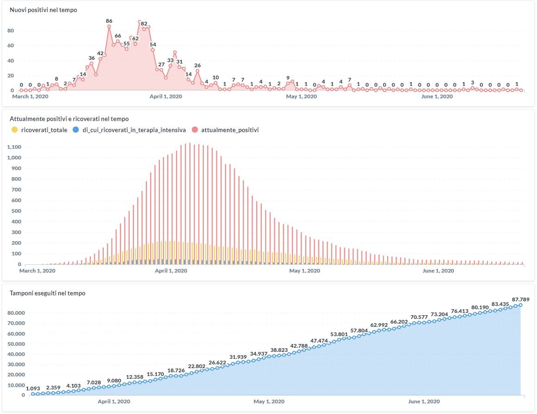Select the last Tamponi point labeled 87.789

pyautogui.click(x=521, y=305)
